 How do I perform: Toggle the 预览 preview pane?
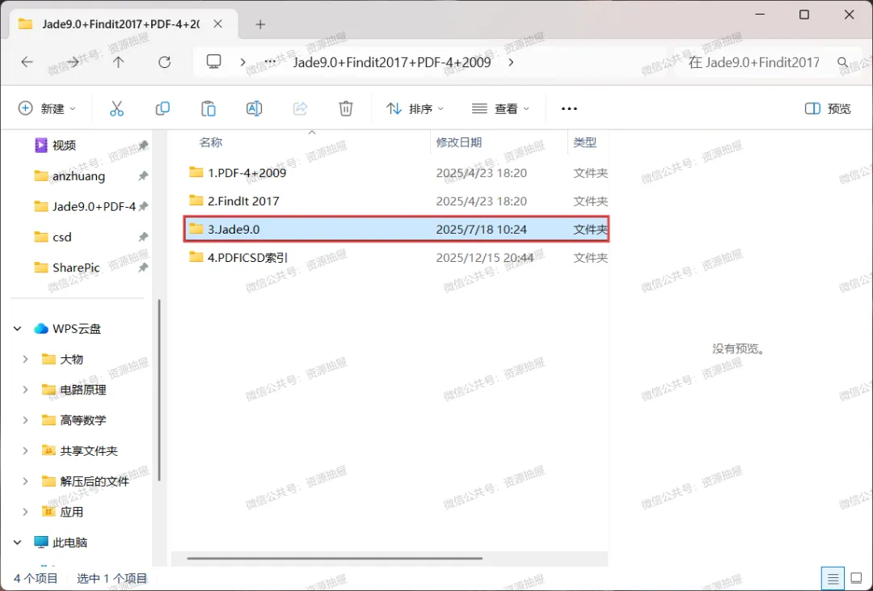(828, 108)
